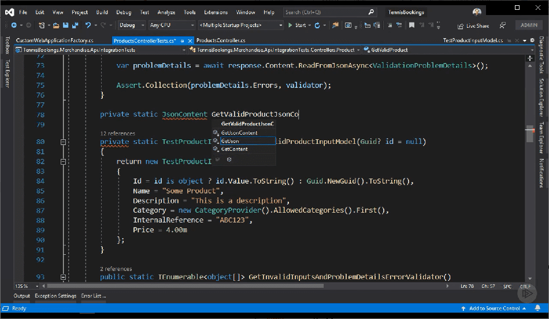Open the Analyze menu

coord(166,12)
